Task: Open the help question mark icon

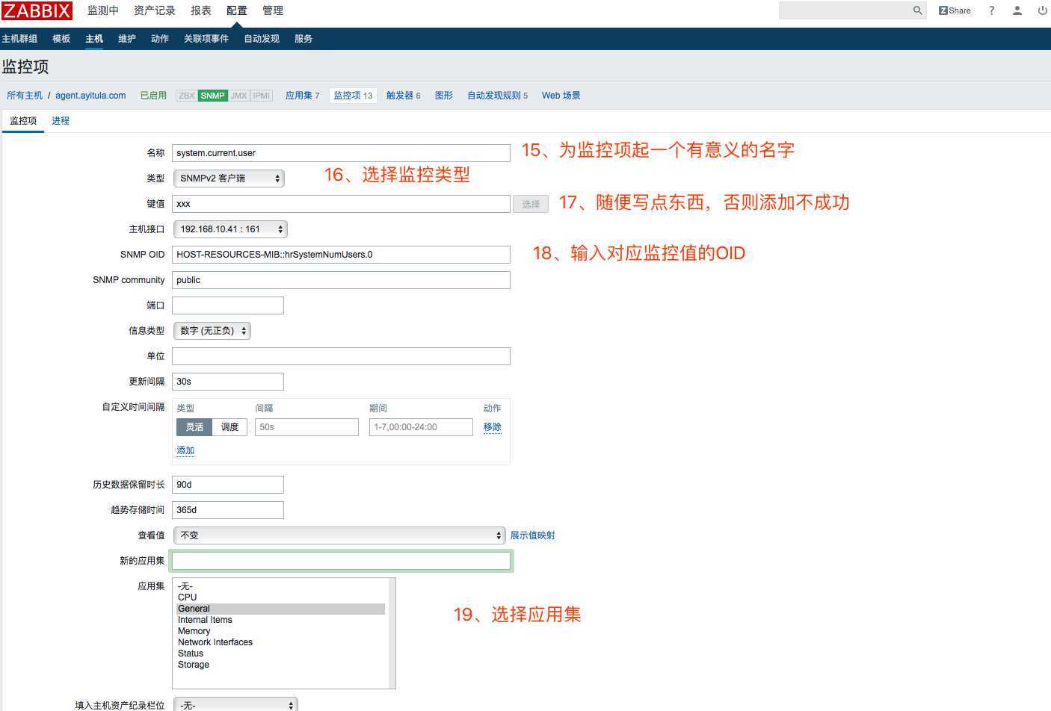Action: pyautogui.click(x=991, y=10)
